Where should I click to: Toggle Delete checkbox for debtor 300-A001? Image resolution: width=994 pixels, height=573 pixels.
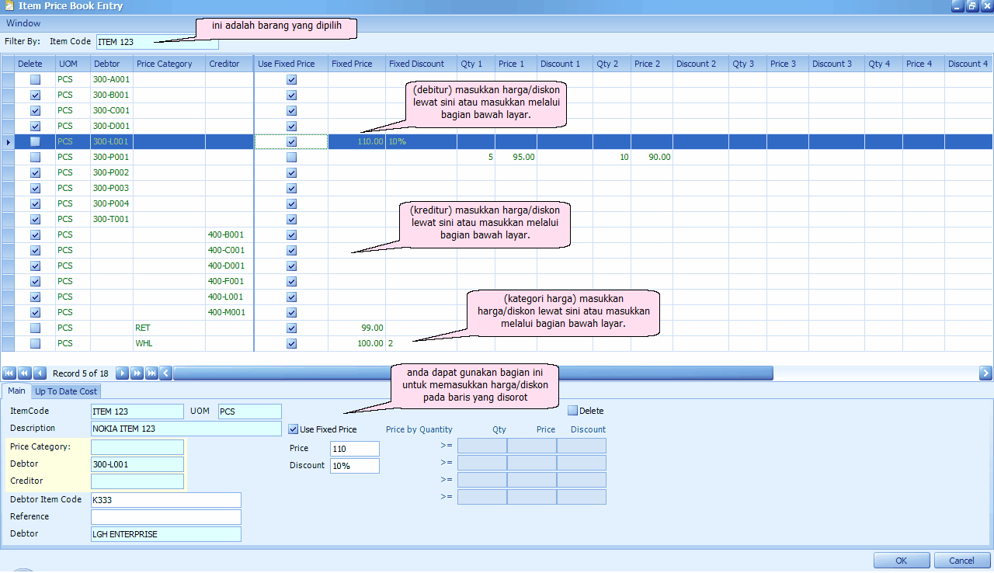35,79
